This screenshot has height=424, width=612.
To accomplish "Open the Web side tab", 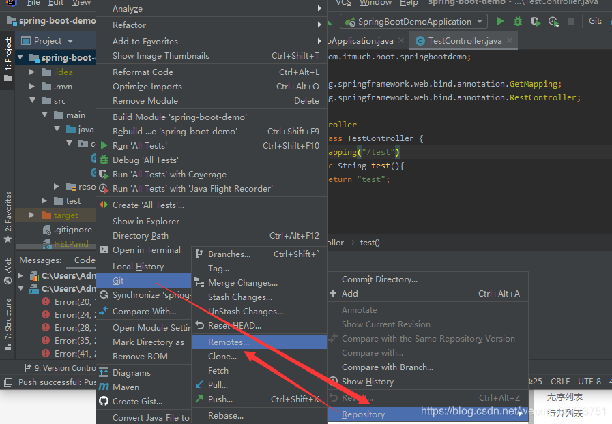I will point(8,271).
